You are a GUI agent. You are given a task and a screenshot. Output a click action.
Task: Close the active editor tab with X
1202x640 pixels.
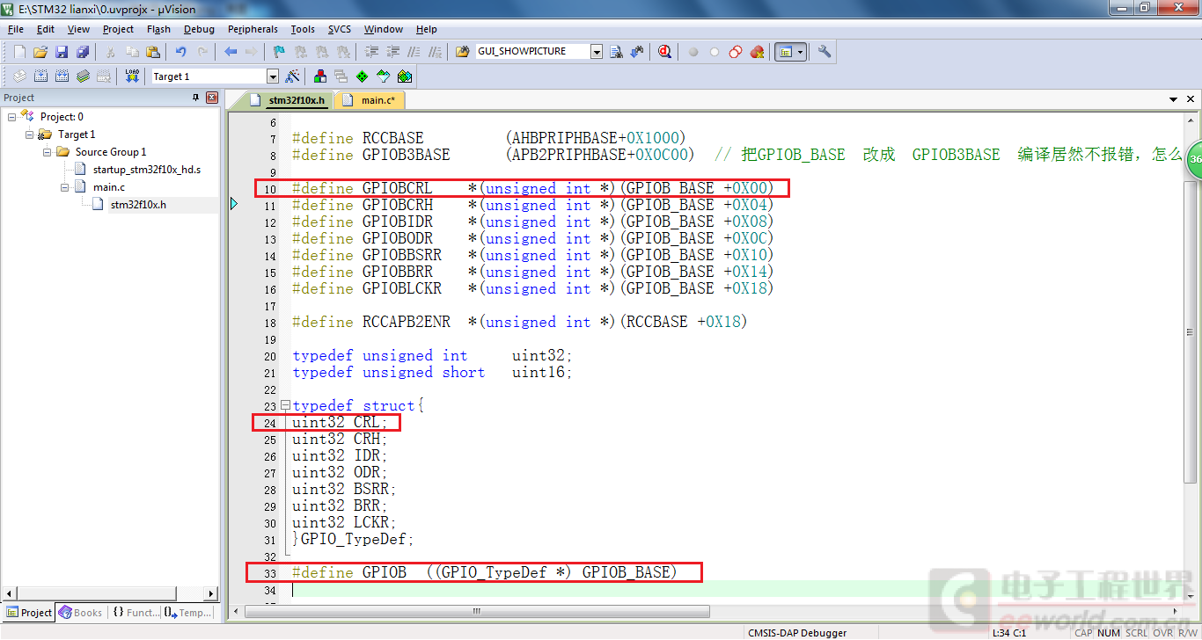1189,100
